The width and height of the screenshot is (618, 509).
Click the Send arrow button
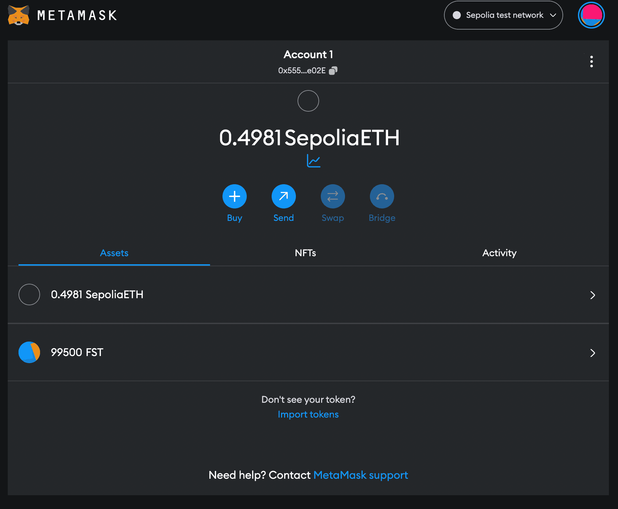coord(284,196)
